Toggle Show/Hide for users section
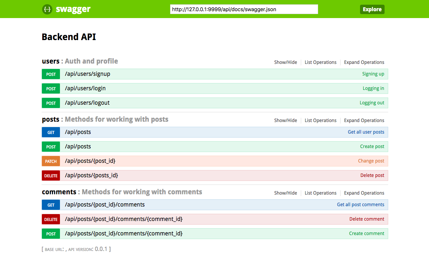Viewport: 429px width, 260px height. click(x=285, y=62)
